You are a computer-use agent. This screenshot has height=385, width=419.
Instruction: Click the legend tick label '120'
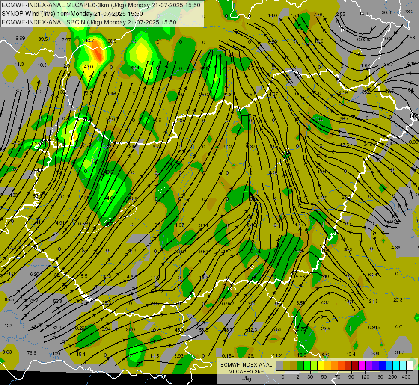[x=365, y=377]
